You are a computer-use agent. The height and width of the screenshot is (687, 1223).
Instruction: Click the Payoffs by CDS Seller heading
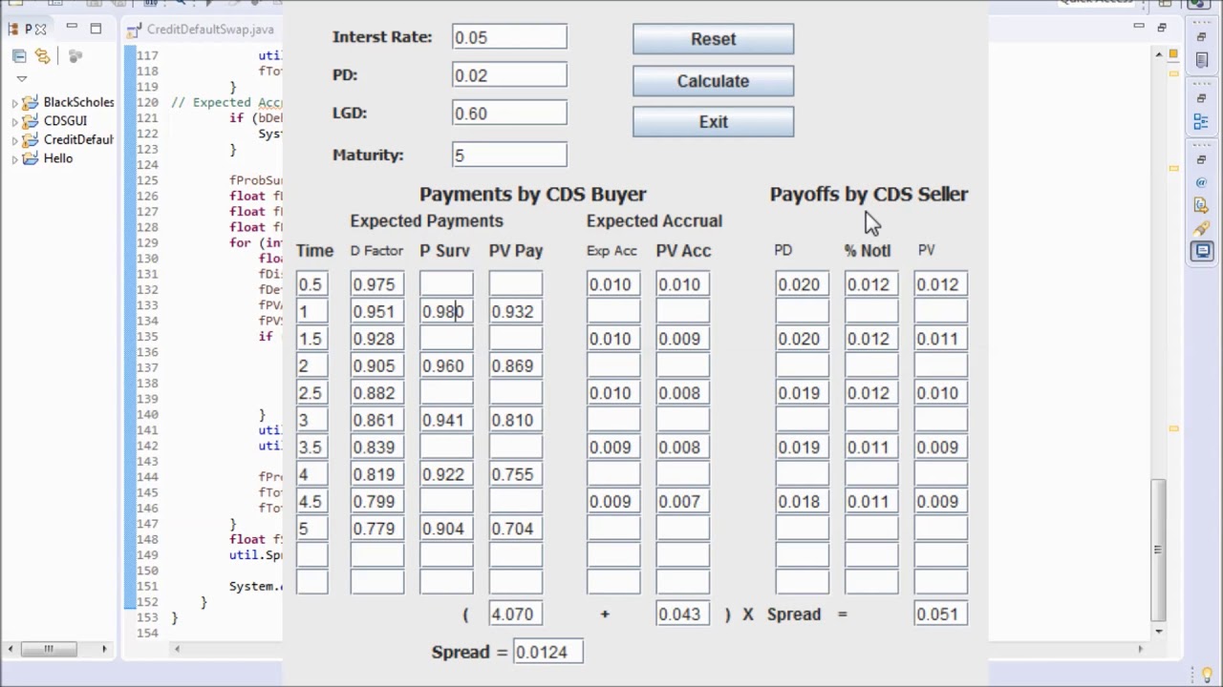pos(869,194)
